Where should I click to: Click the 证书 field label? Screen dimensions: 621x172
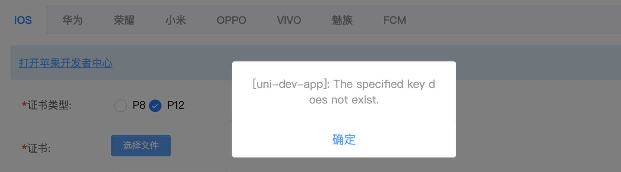[x=36, y=148]
